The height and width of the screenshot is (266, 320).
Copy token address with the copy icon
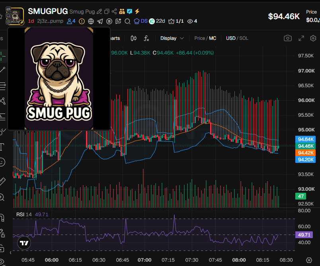tap(107, 12)
